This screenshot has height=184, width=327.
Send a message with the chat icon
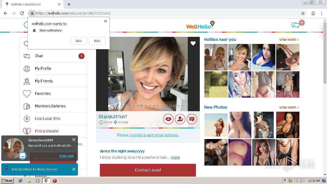pos(192,119)
